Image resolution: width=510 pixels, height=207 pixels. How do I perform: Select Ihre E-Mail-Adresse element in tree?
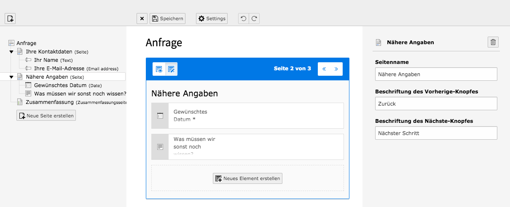(59, 68)
